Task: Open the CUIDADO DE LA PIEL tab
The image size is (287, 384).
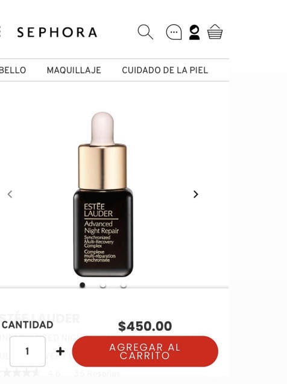Action: 165,70
